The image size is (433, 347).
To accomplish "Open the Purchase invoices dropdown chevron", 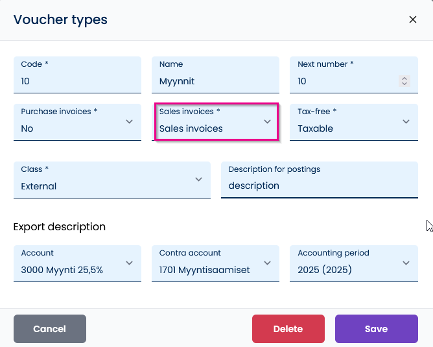I will (129, 121).
